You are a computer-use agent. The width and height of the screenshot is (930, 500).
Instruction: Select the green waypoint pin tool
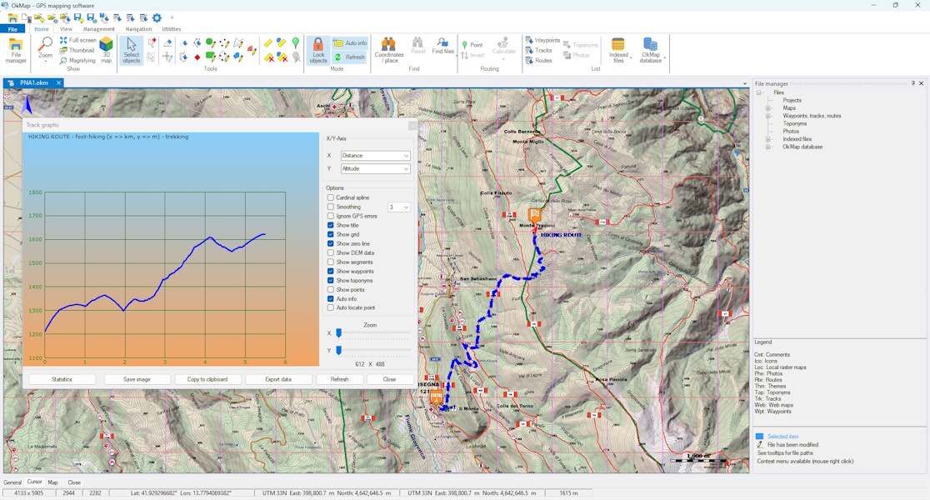coord(295,42)
